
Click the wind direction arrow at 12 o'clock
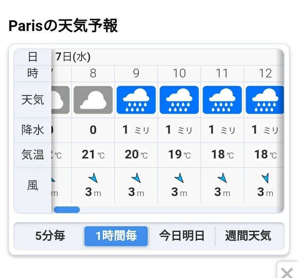265,178
